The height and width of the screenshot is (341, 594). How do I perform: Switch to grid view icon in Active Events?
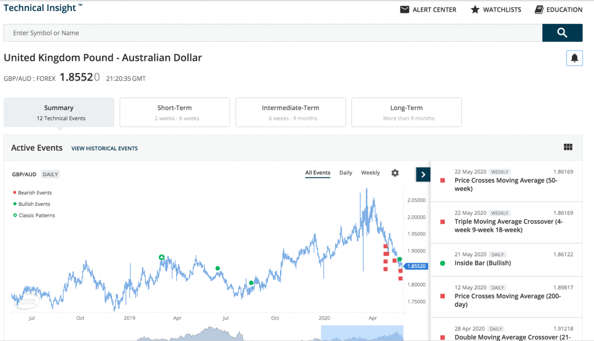tap(568, 147)
